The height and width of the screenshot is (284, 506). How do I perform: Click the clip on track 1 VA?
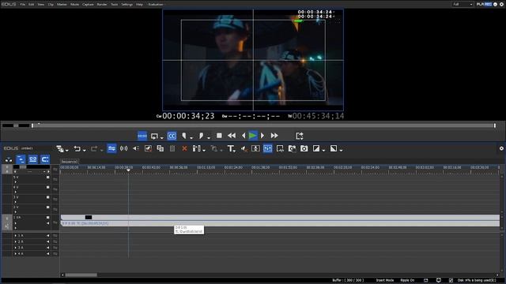(280, 220)
